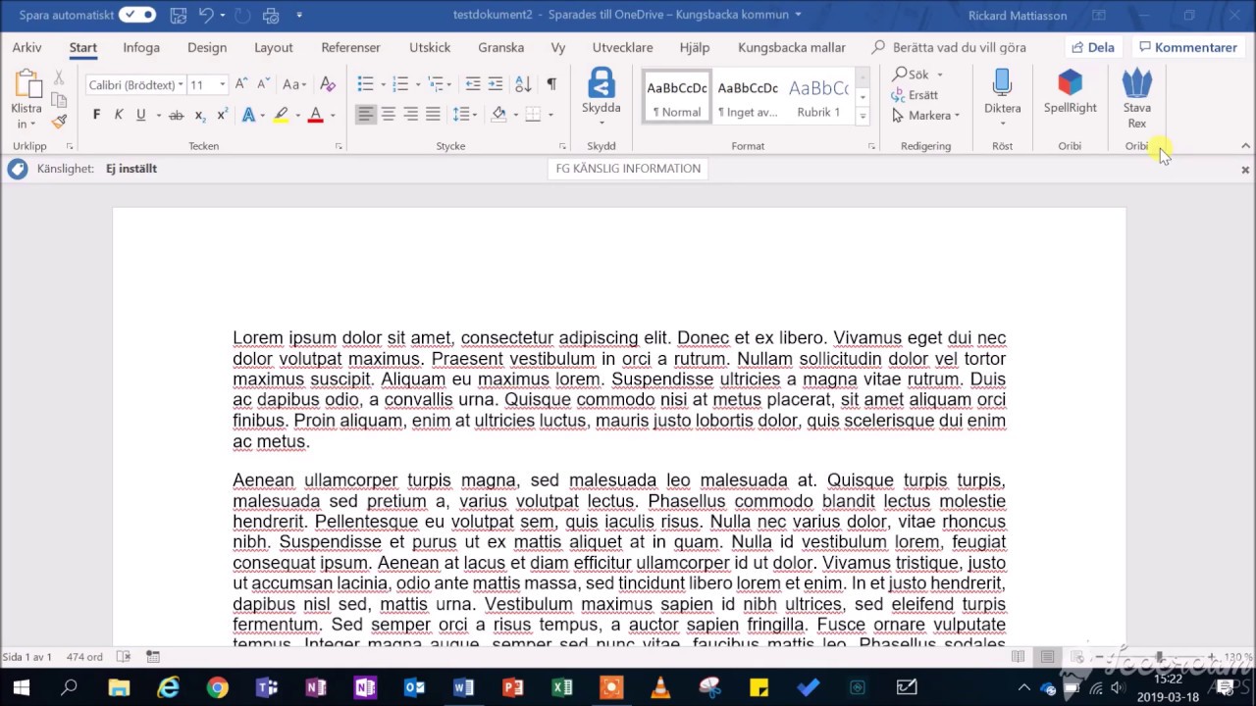Screen dimensions: 1256x706
Task: Open Stava Rex from the ribbon
Action: [1136, 98]
